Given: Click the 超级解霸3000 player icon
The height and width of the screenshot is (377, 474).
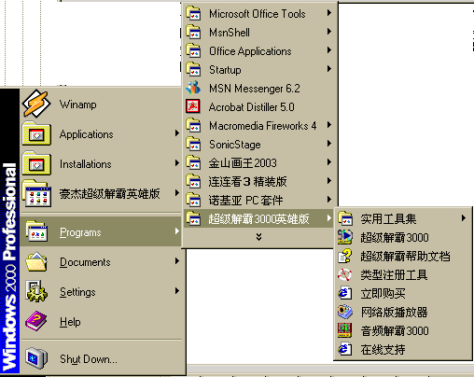Looking at the screenshot, I should [x=345, y=237].
